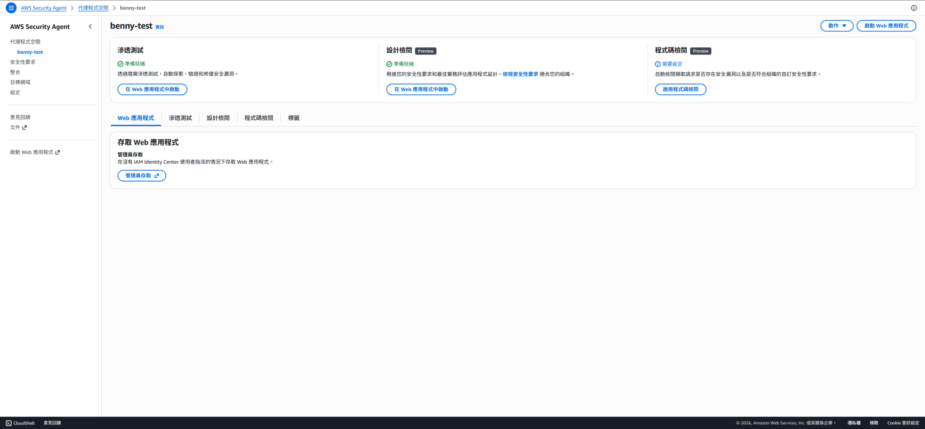925x429 pixels.
Task: Click the benny-test breadcrumb text
Action: coord(133,8)
